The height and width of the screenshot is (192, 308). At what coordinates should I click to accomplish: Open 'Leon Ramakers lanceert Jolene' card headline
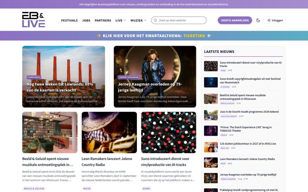tap(107, 162)
